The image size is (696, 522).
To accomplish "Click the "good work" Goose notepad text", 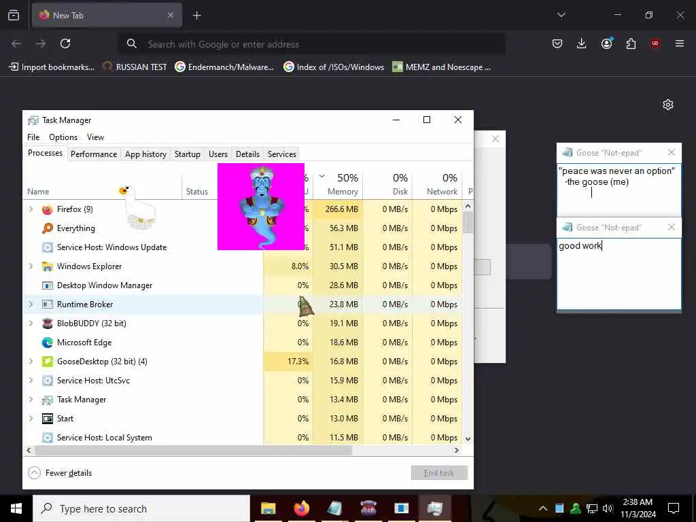I will coord(580,246).
